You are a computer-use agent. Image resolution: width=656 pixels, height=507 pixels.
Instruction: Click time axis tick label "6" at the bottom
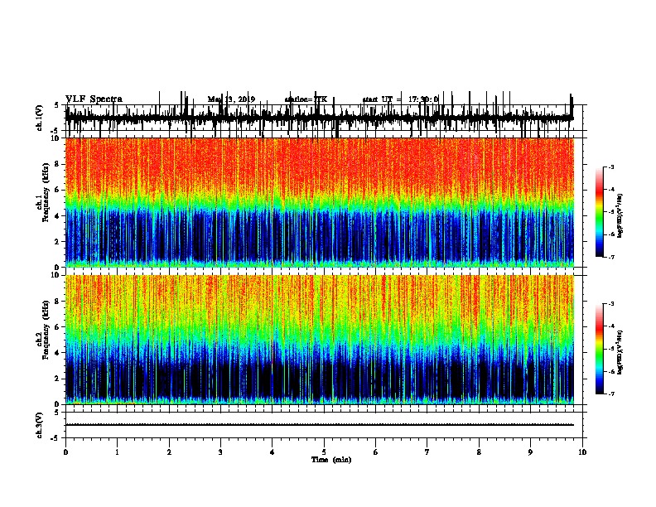[376, 452]
